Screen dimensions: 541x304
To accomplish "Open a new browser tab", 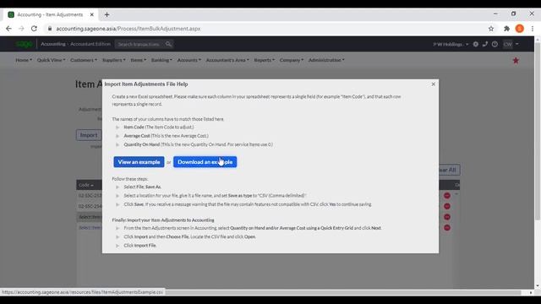I will (x=107, y=14).
